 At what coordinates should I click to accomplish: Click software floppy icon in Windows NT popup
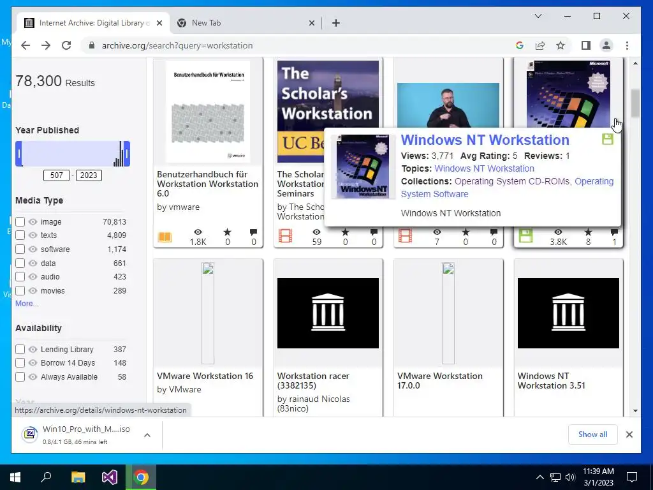[x=608, y=139]
